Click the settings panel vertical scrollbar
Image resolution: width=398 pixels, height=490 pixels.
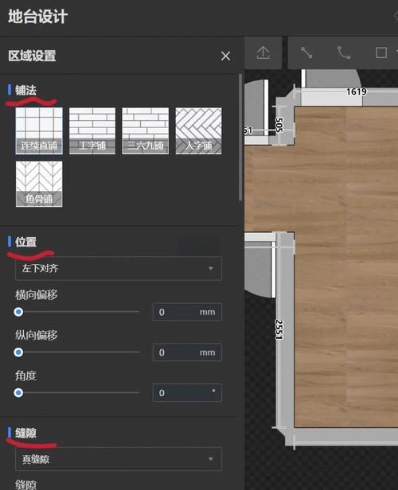[240, 138]
